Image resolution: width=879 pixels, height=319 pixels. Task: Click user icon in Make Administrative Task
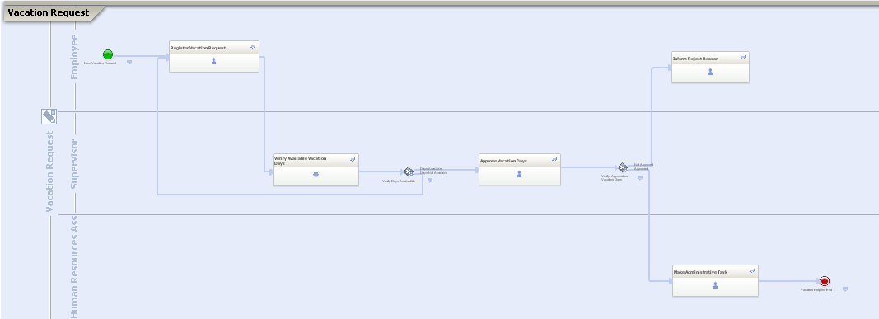click(x=715, y=285)
